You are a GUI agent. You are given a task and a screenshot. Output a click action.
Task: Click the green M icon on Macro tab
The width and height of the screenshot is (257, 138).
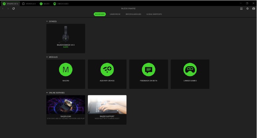point(41,4)
